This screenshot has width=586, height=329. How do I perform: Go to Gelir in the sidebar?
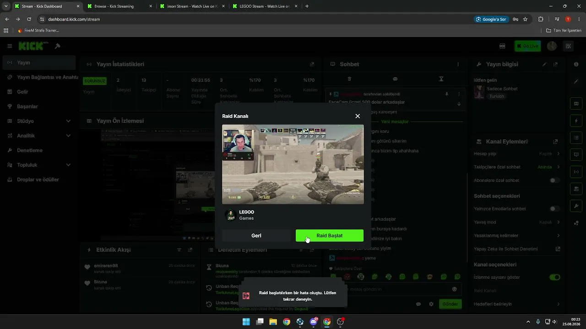tap(38, 92)
